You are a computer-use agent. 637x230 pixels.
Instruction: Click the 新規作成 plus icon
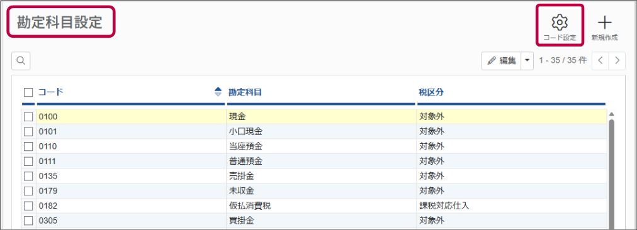tap(604, 23)
